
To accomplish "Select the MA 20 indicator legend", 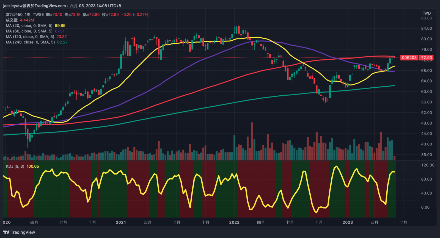I will (29, 26).
